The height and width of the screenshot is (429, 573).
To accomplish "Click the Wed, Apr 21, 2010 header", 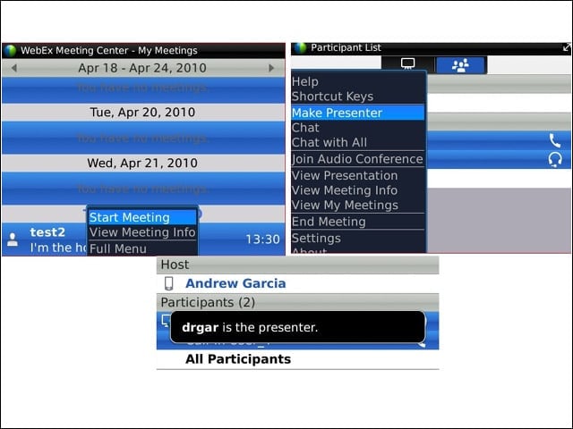I will coord(143,163).
